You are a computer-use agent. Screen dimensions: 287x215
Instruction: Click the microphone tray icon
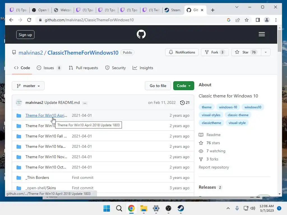pyautogui.click(x=237, y=208)
